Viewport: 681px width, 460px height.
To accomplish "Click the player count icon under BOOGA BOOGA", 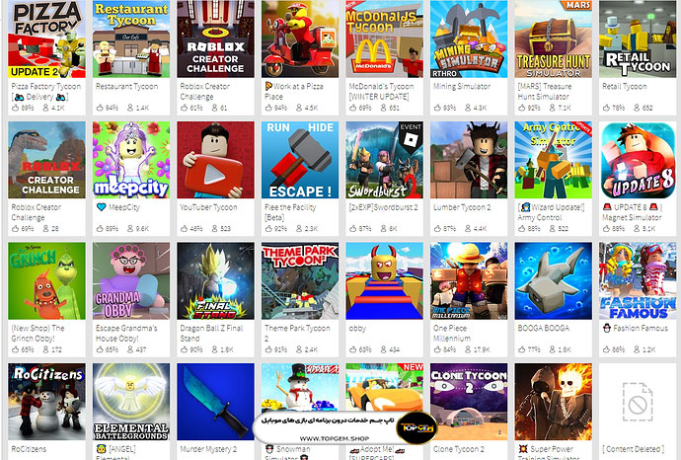I will 553,349.
